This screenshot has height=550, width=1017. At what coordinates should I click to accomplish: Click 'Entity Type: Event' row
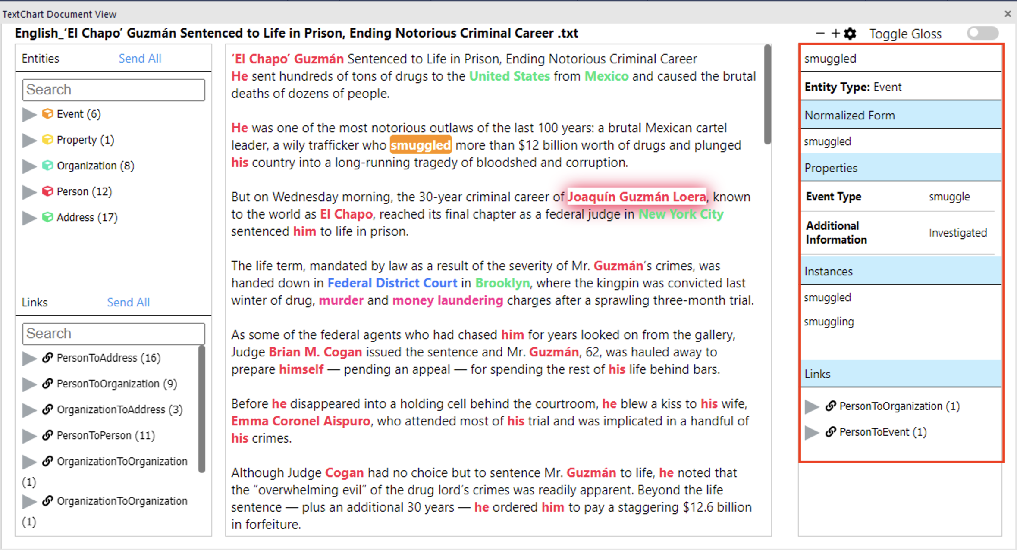[x=901, y=87]
